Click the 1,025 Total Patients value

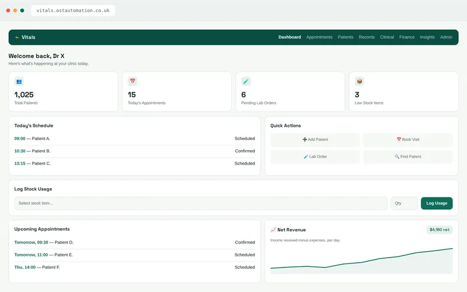[x=24, y=95]
